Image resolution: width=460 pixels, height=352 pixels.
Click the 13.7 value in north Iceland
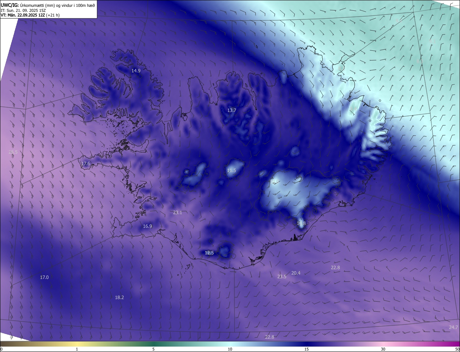pos(232,110)
